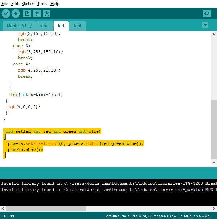Click the 'pixels.setPixelColor' line
This screenshot has width=217, height=219.
click(76, 144)
